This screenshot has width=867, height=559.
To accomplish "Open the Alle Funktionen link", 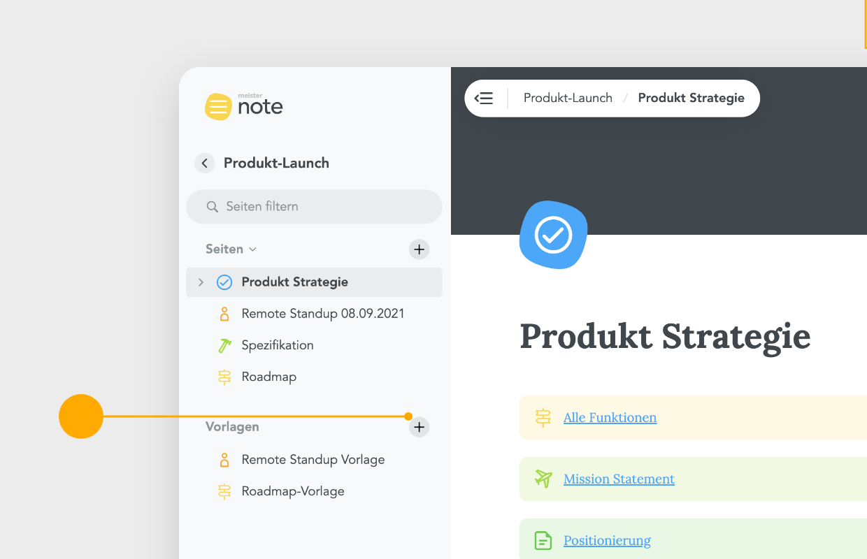I will click(610, 418).
